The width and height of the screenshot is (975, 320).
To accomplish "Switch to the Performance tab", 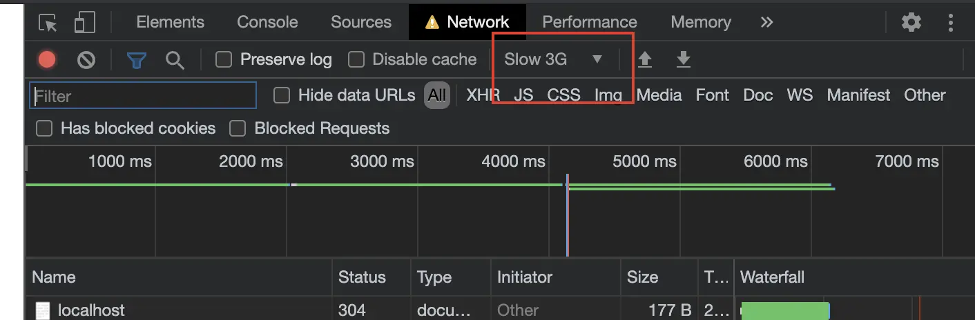I will coord(590,22).
